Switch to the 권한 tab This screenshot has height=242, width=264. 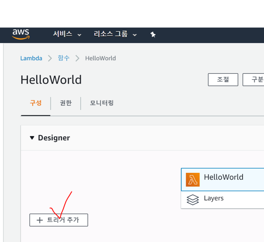click(66, 103)
